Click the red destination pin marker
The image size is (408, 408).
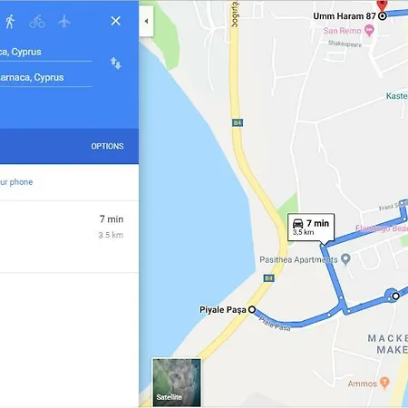(x=383, y=5)
